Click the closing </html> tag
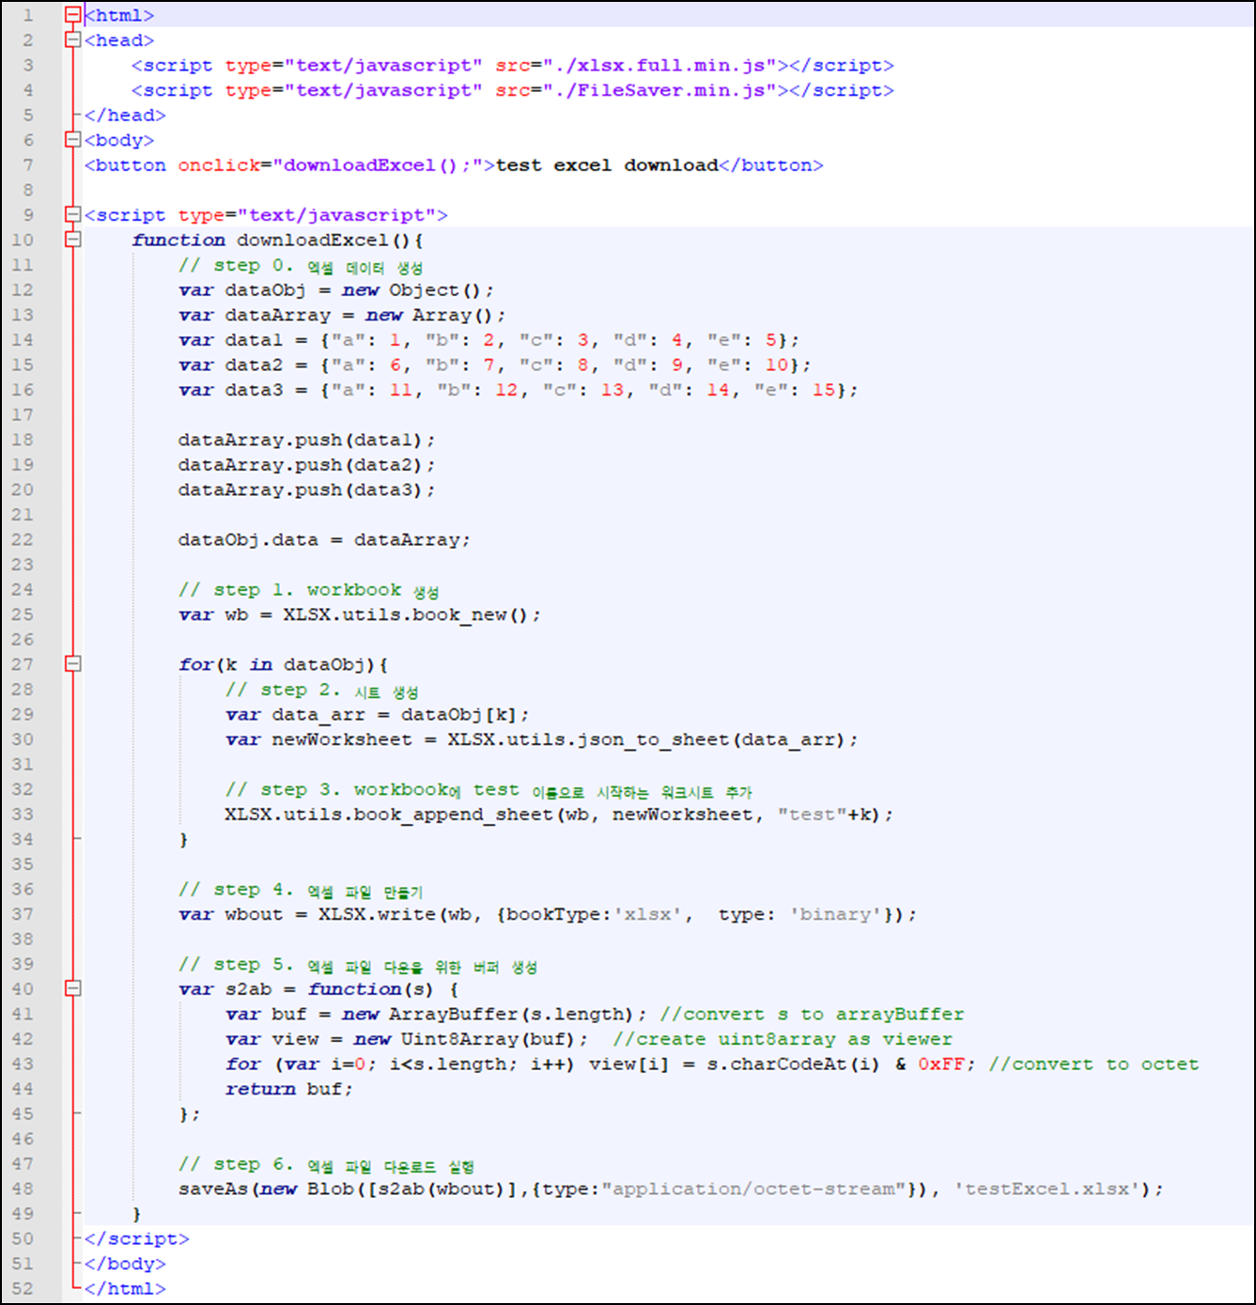 (x=125, y=1288)
